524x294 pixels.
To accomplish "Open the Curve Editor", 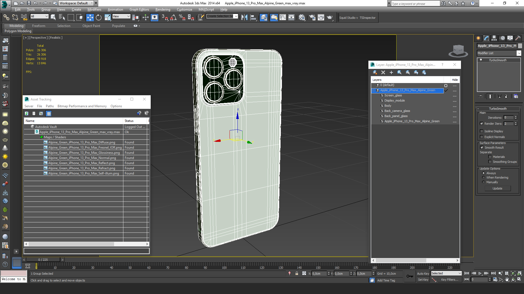I will 283,17.
